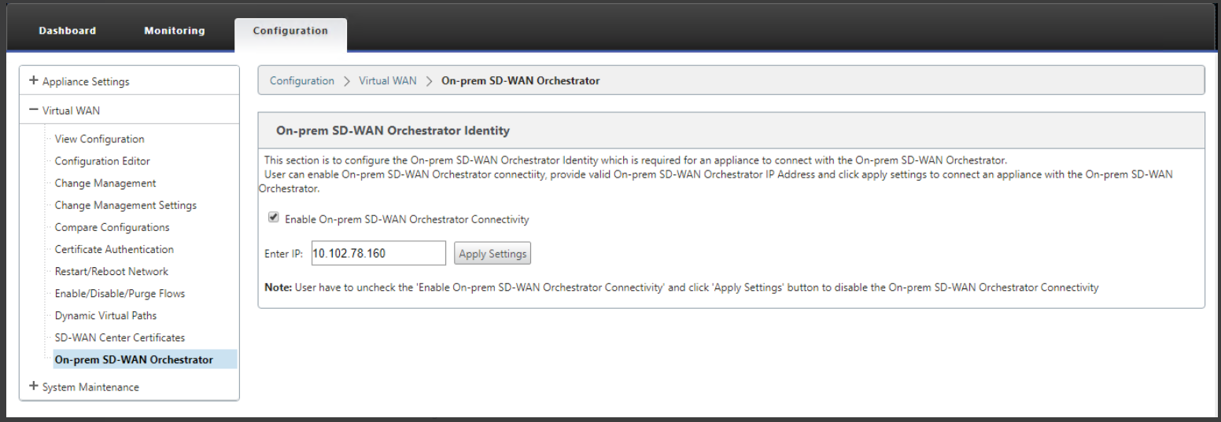
Task: Click Virtual WAN breadcrumb link
Action: [x=388, y=80]
